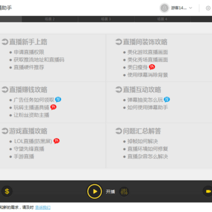212x212 pixels.
Task: Expand the guest account dropdown arrow
Action: [190, 8]
